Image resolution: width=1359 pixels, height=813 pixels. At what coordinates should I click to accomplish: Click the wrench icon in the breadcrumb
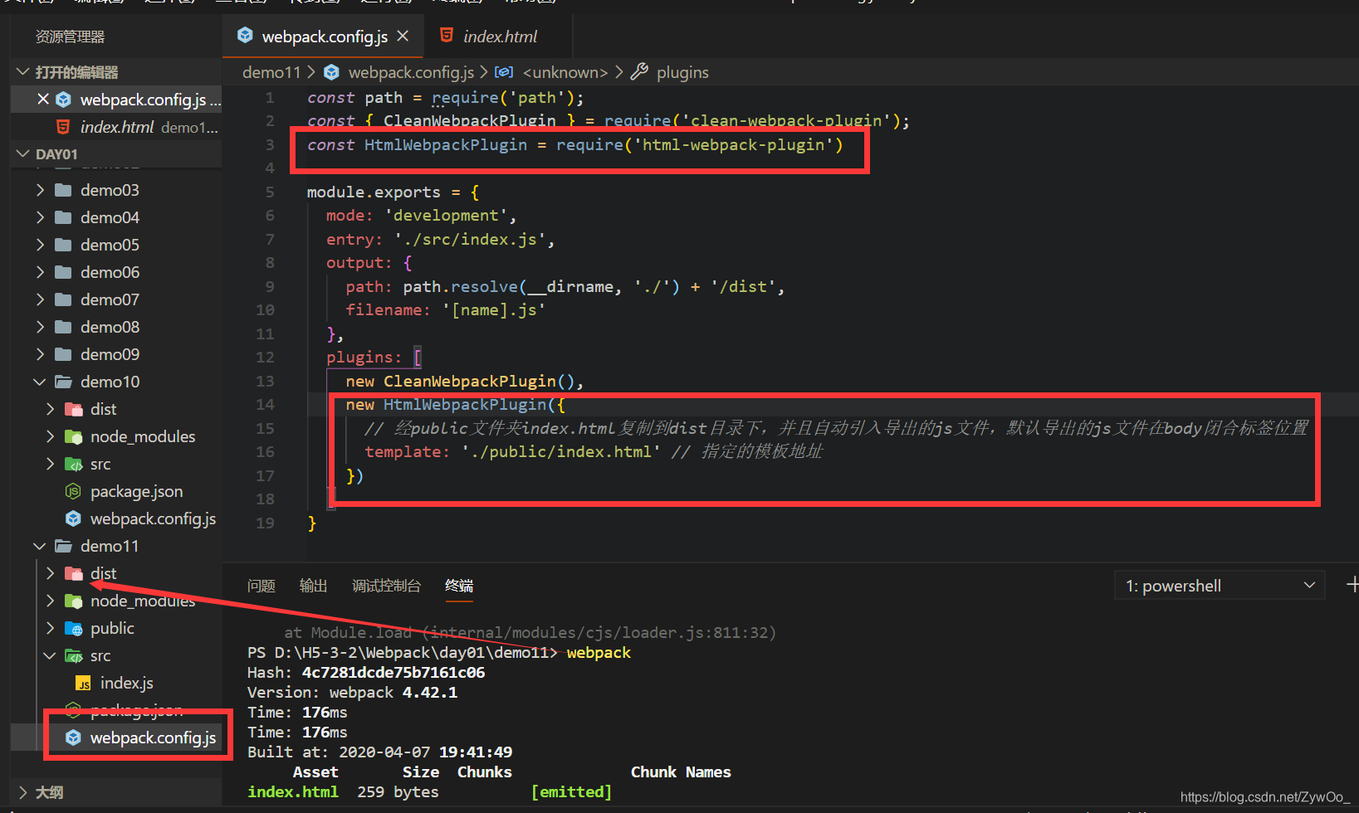(x=639, y=71)
